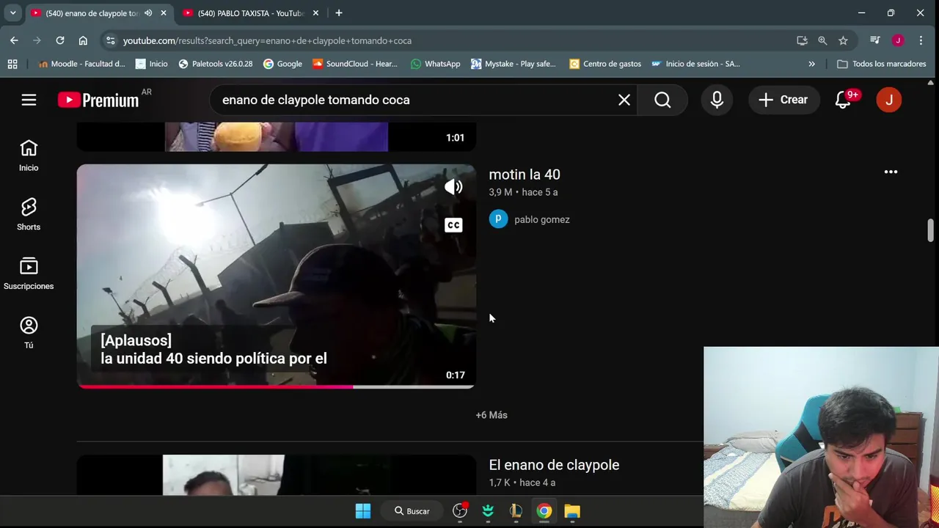Viewport: 939px width, 528px height.
Task: Open more options for motin la 40
Action: tap(891, 172)
